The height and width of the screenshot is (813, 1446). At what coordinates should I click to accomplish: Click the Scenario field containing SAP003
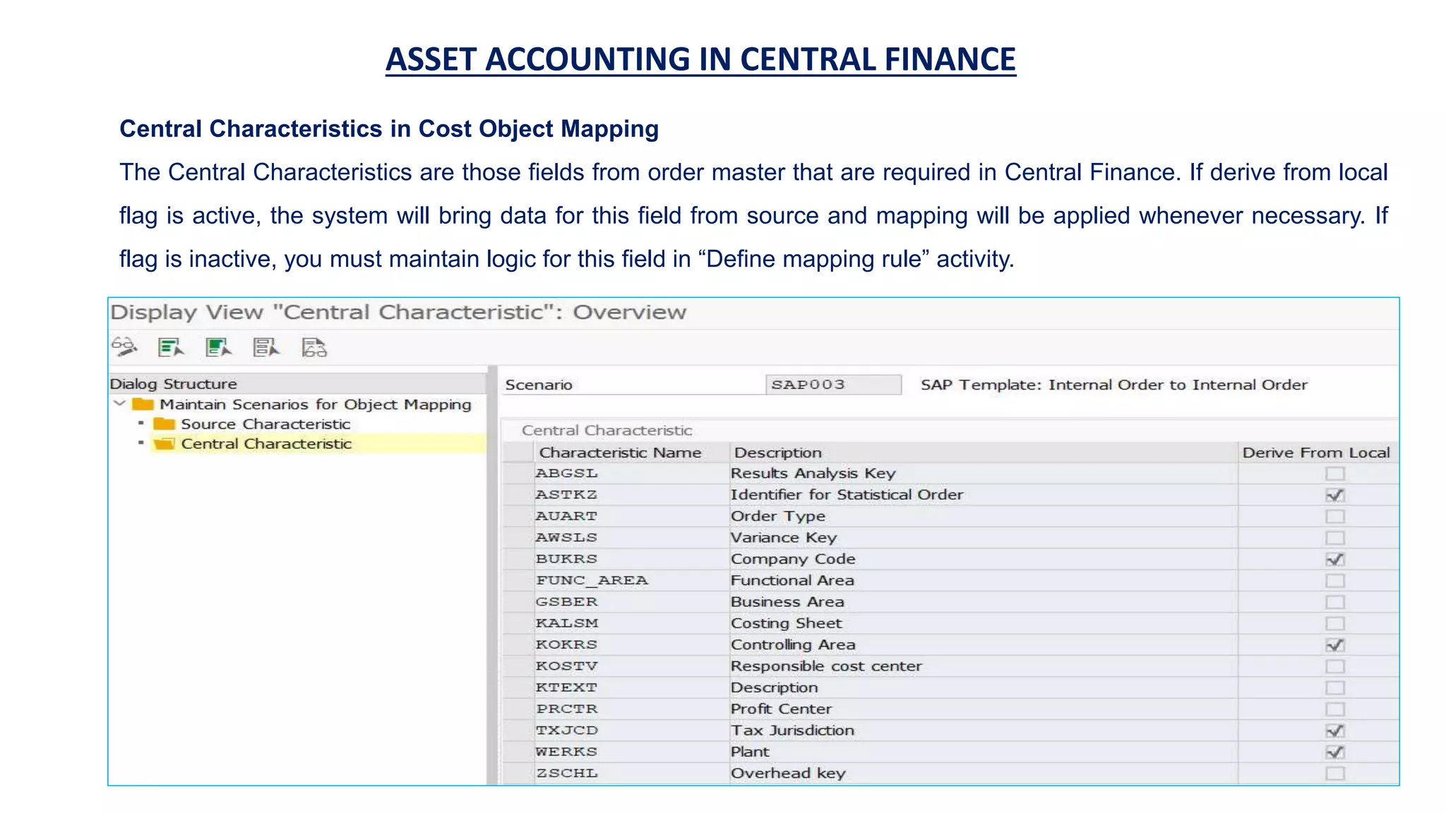pos(833,385)
